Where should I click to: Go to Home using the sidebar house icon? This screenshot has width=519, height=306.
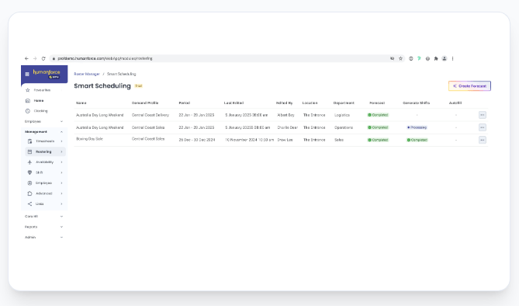tap(28, 100)
